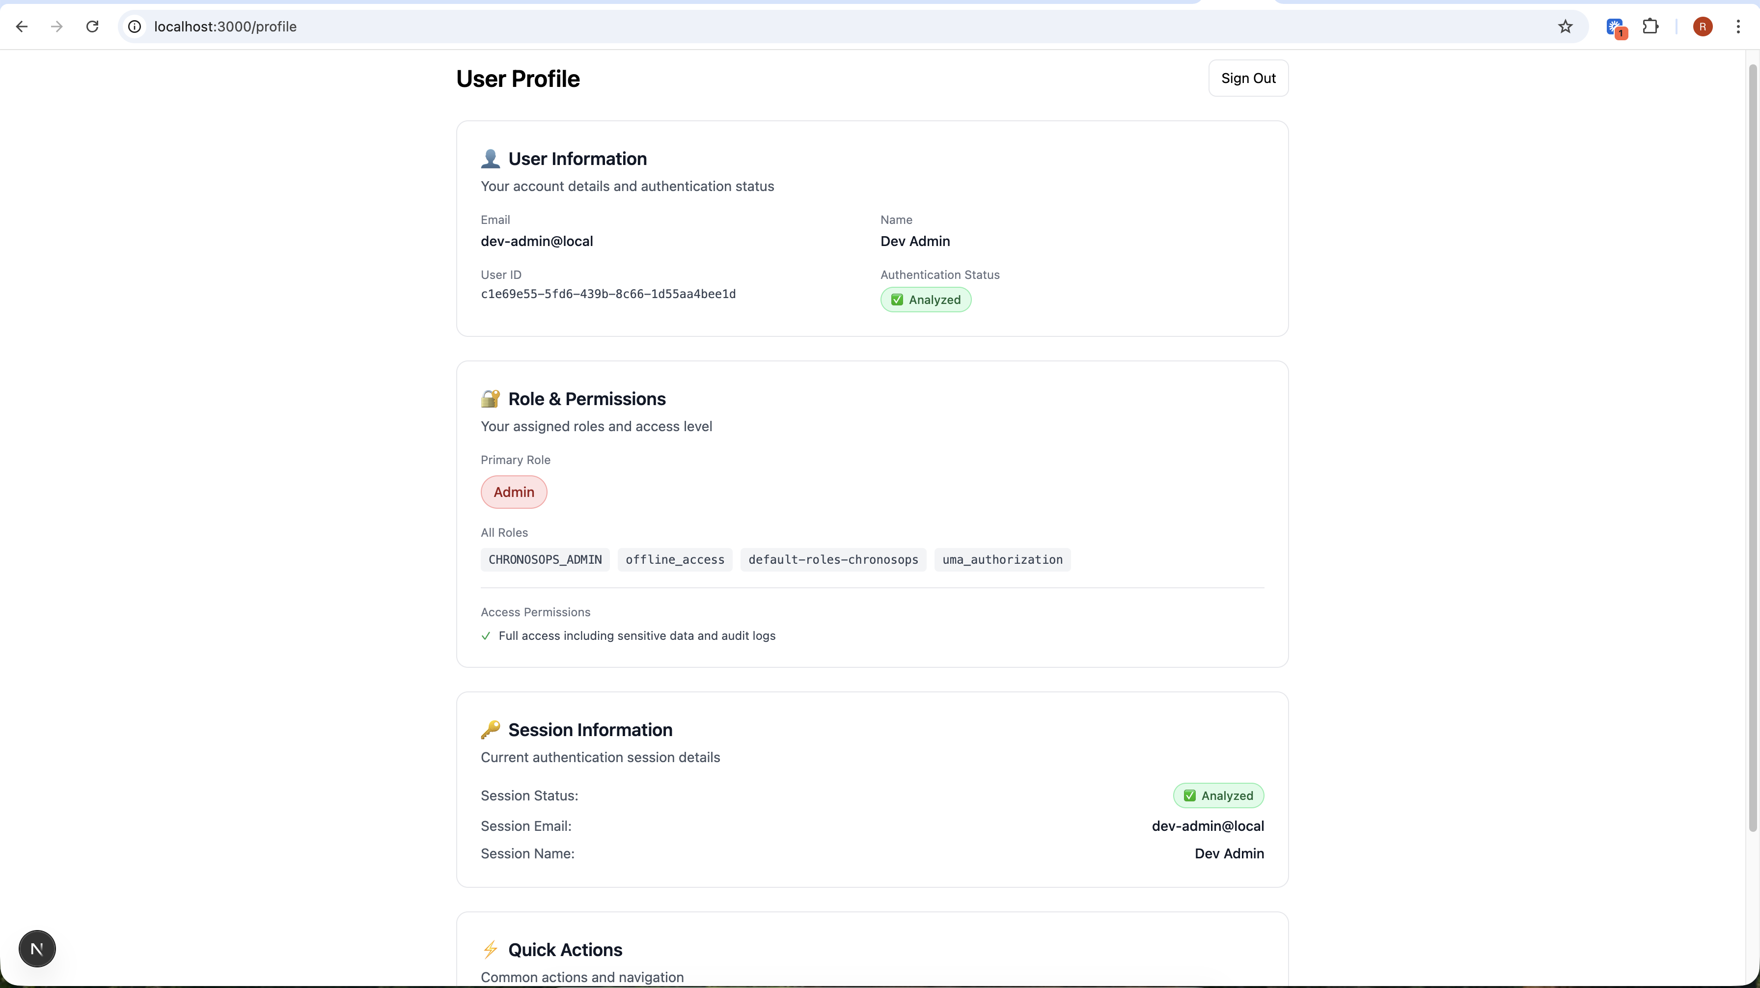Select the offline_access role tag
The height and width of the screenshot is (988, 1760).
coord(674,560)
